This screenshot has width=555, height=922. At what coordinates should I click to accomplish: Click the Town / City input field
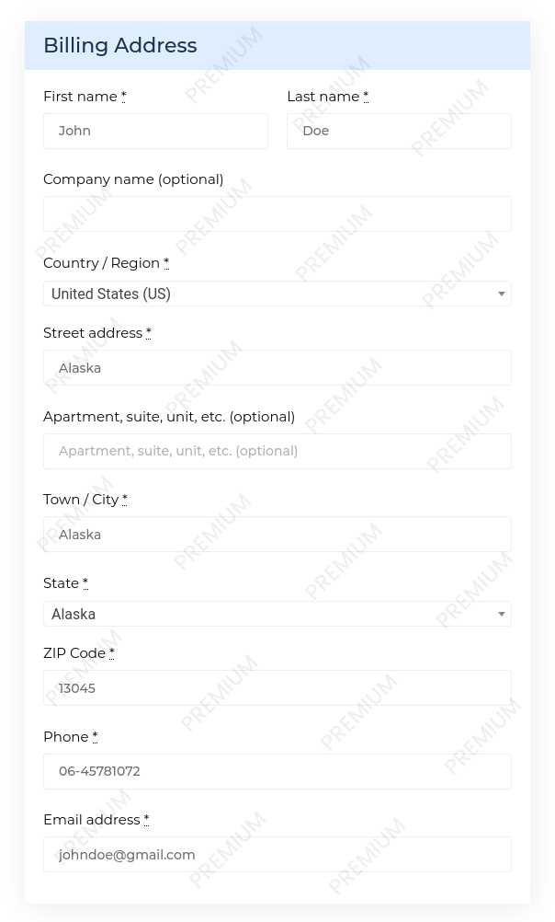[x=277, y=535]
